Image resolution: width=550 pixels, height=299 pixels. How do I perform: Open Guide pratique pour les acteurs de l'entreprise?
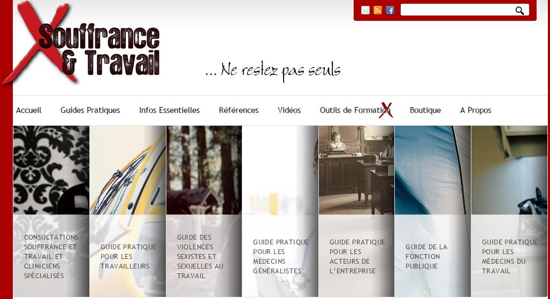pyautogui.click(x=357, y=256)
